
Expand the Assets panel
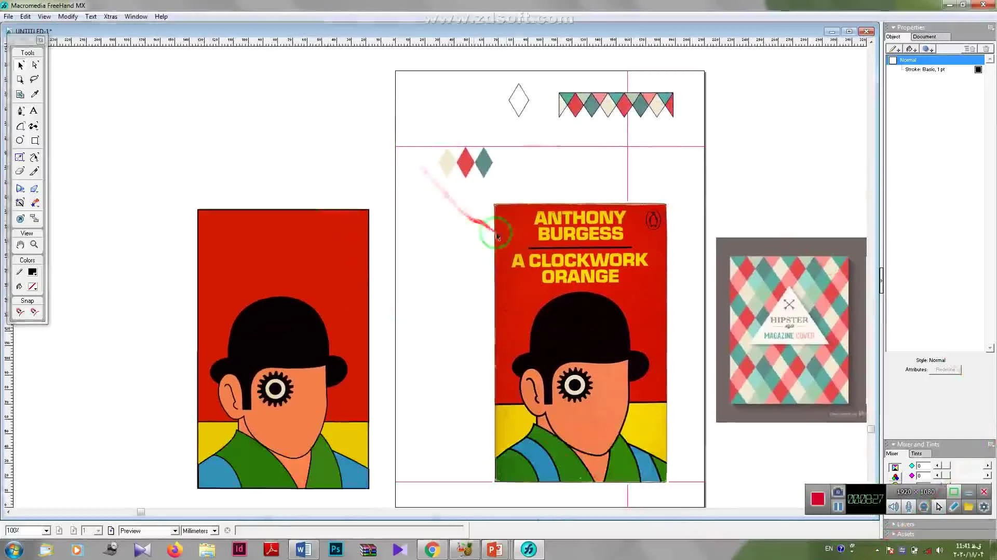click(893, 534)
